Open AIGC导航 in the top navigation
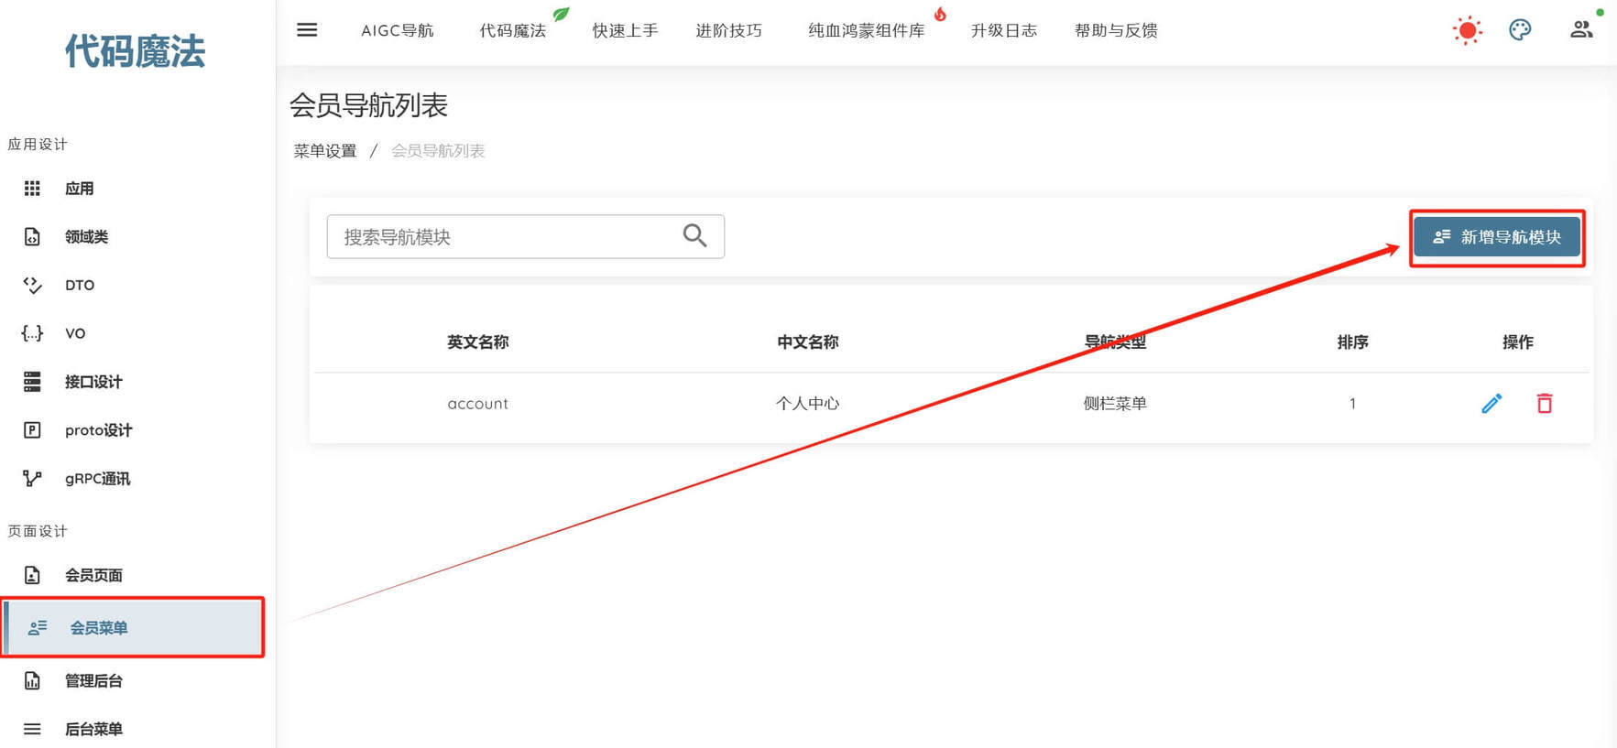This screenshot has width=1617, height=748. [398, 30]
